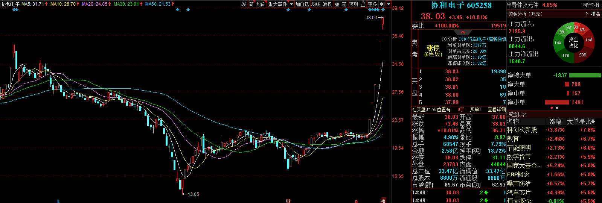Click 半导体及元件 sector name
This screenshot has width=602, height=203.
522,5
